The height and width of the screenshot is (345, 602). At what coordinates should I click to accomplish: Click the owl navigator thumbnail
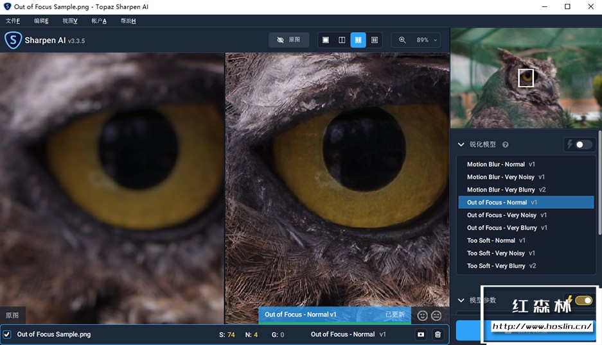[526, 78]
